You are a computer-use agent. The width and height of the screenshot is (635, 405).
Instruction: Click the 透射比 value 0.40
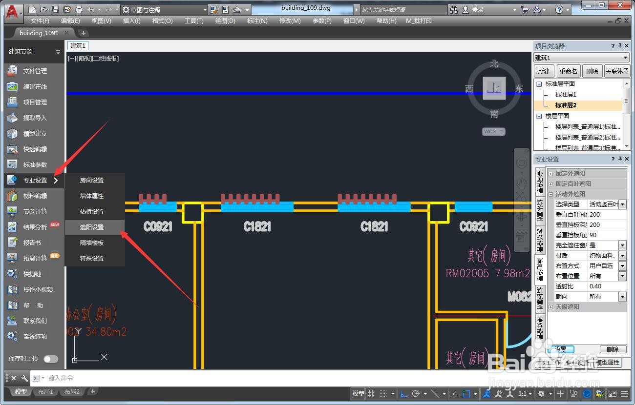[607, 286]
